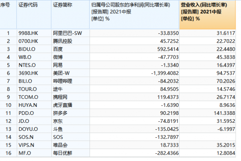The image size is (241, 161).
Task: Click the 百度 name cell
Action: pyautogui.click(x=71, y=49)
